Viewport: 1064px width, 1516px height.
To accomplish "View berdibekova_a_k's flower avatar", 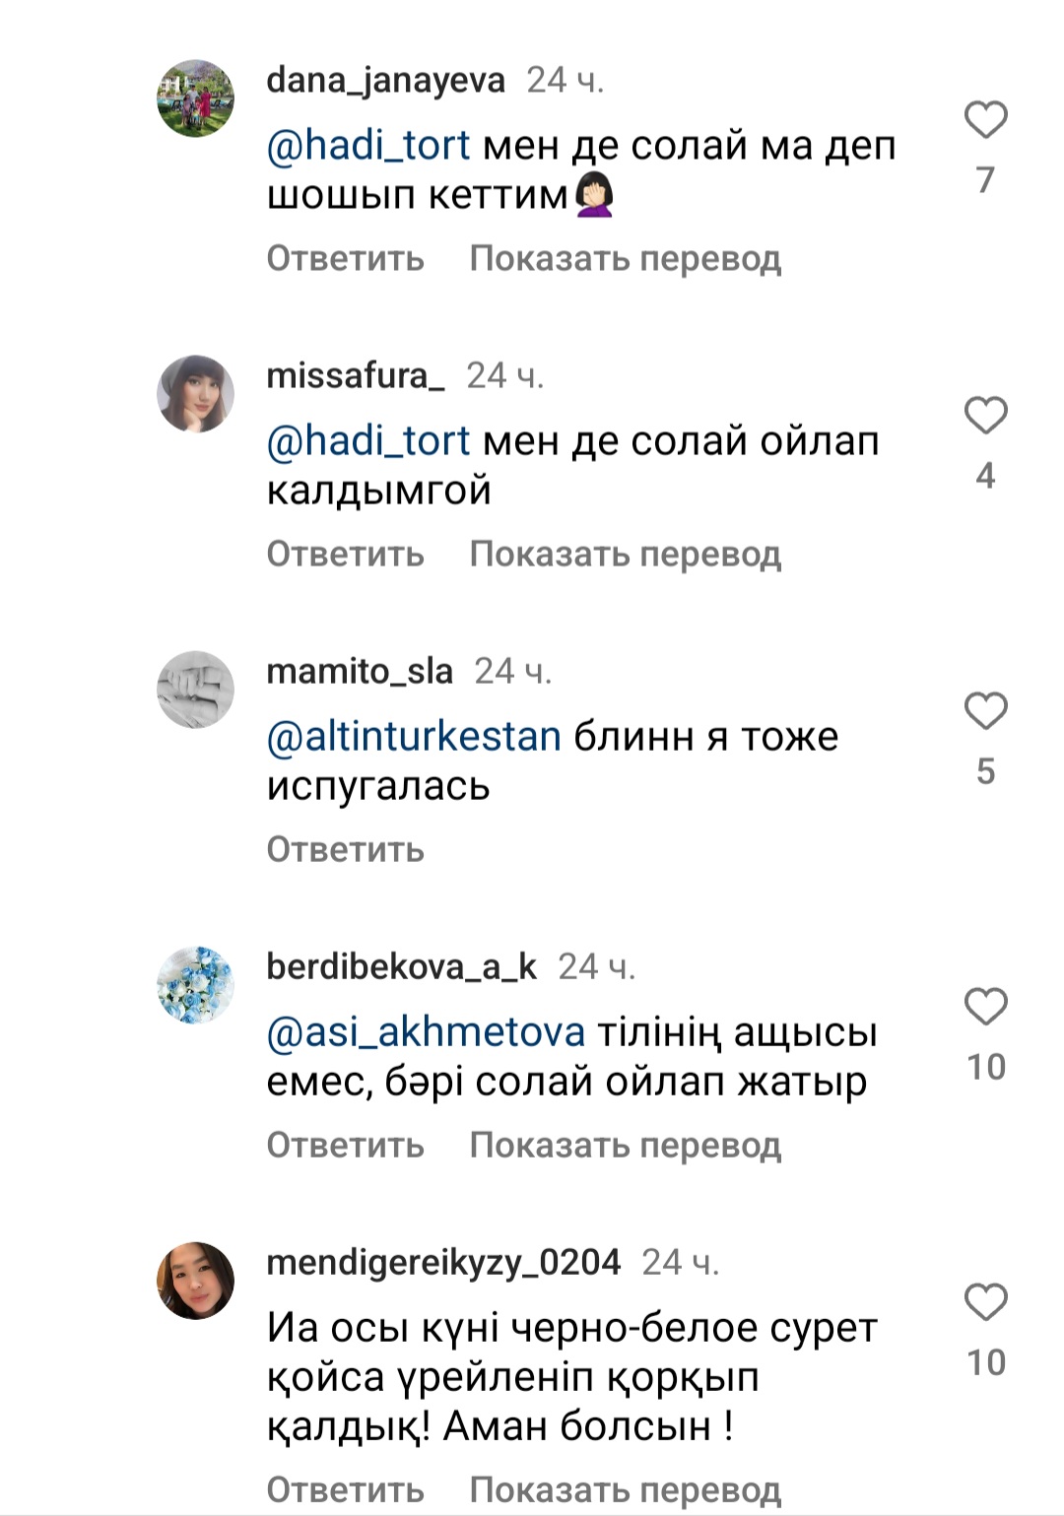I will pyautogui.click(x=196, y=985).
